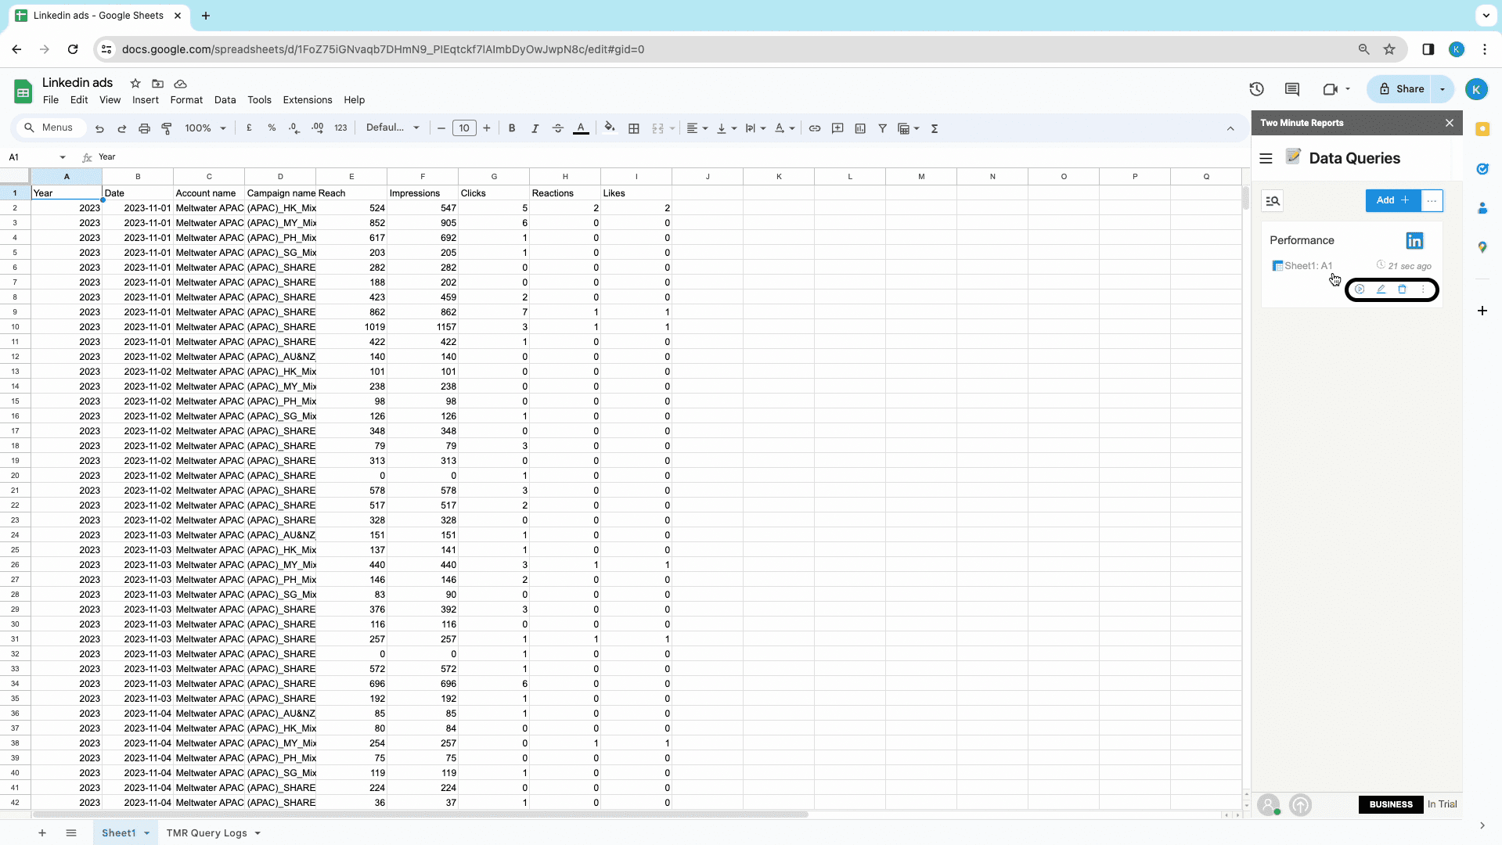Toggle strikethrough formatting

pos(557,128)
